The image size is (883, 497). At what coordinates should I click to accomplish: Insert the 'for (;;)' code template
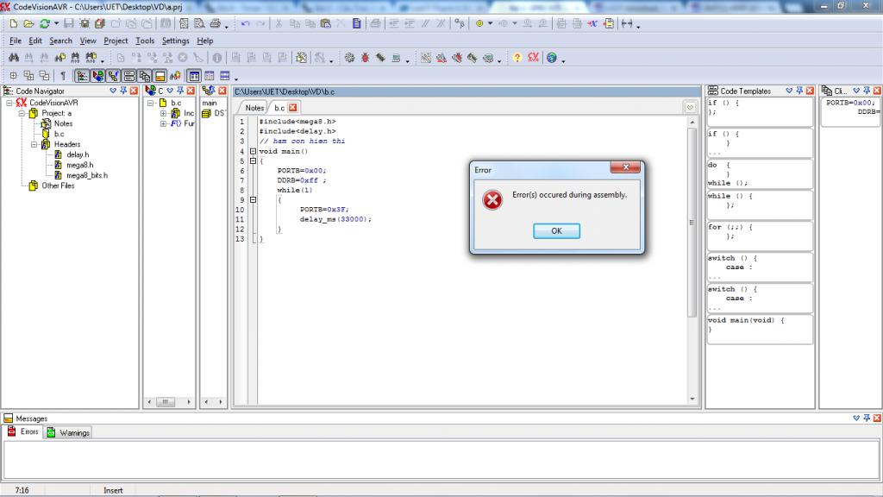point(759,235)
